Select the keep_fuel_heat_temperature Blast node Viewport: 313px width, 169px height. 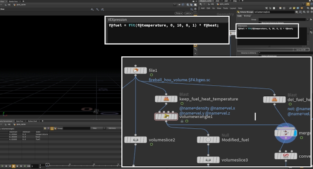tap(166, 99)
